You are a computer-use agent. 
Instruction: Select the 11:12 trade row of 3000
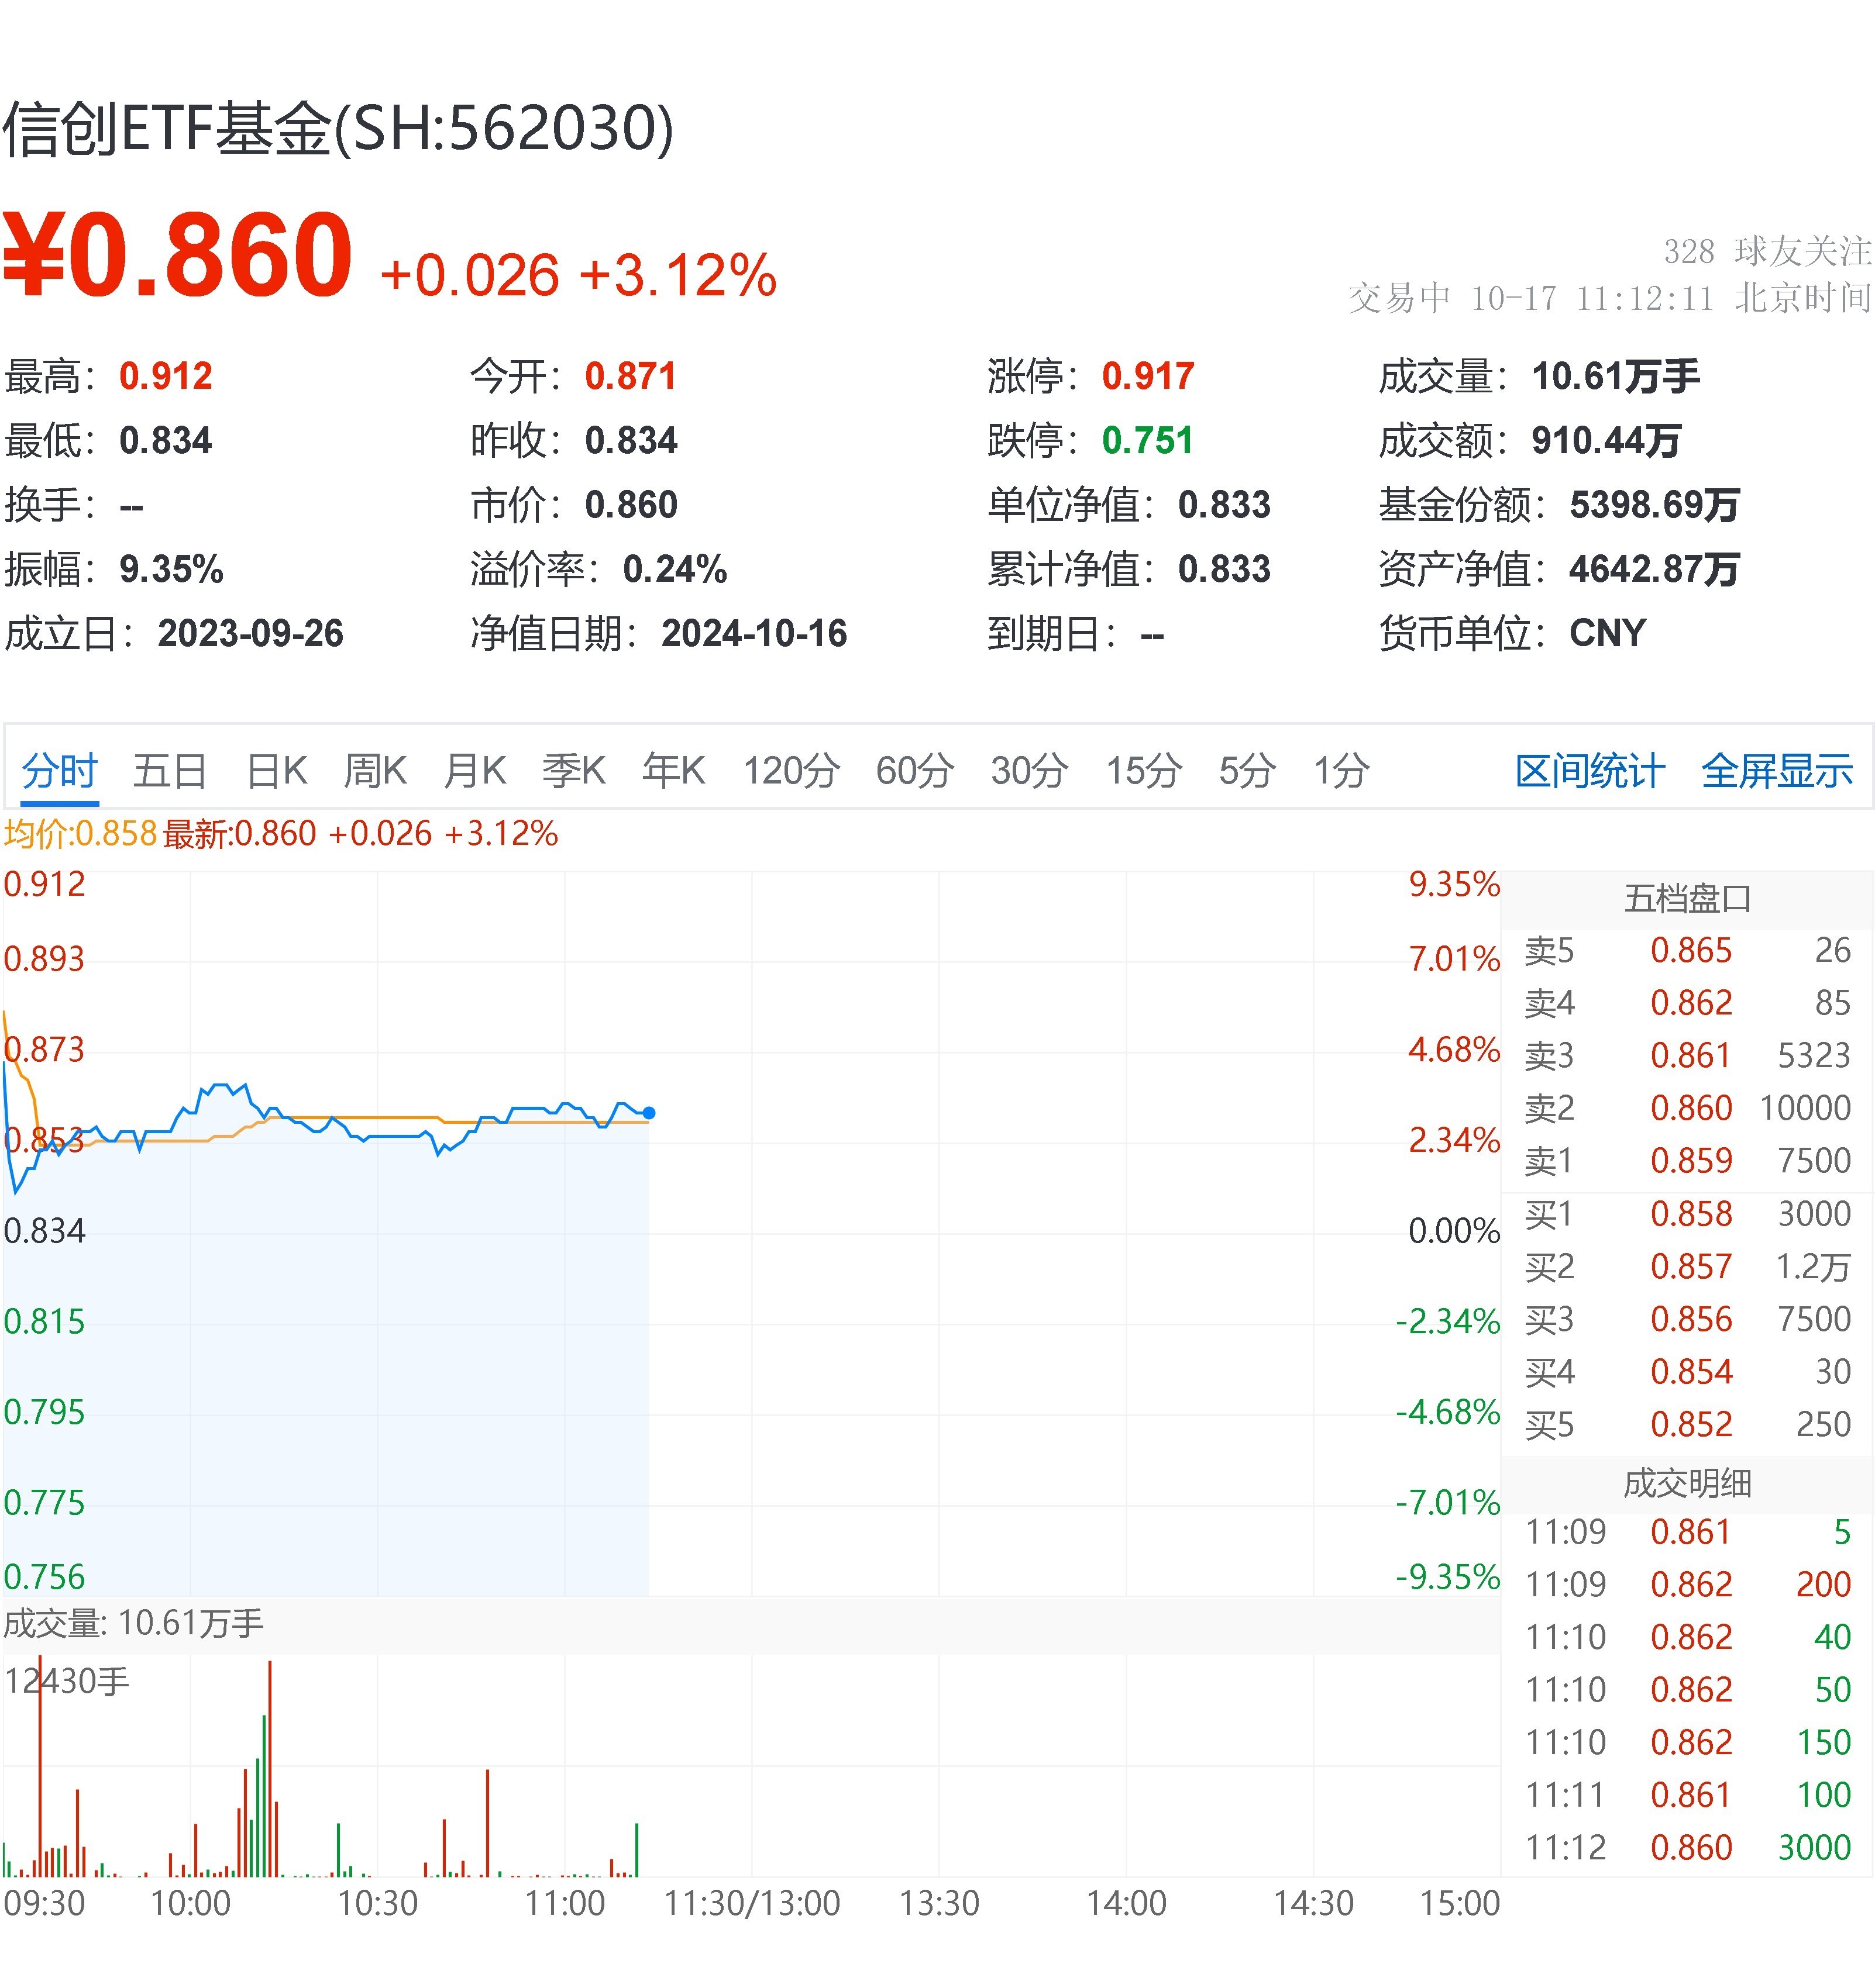coord(1688,1848)
